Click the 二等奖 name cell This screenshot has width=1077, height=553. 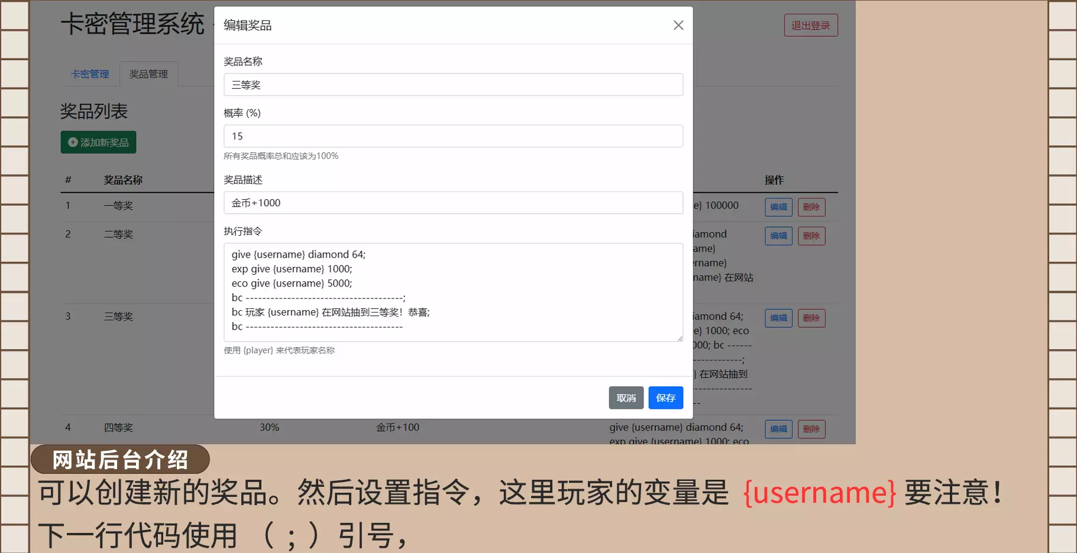[x=118, y=235]
